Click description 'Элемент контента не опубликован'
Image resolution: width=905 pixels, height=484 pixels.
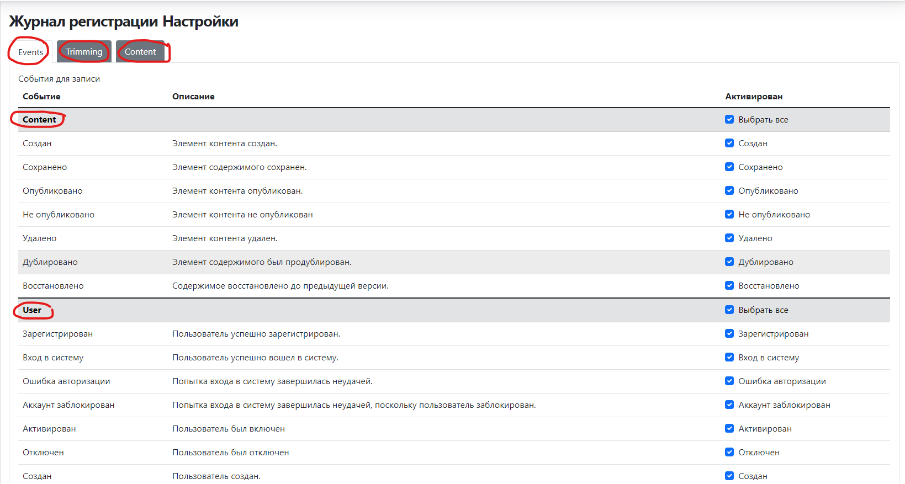click(242, 215)
